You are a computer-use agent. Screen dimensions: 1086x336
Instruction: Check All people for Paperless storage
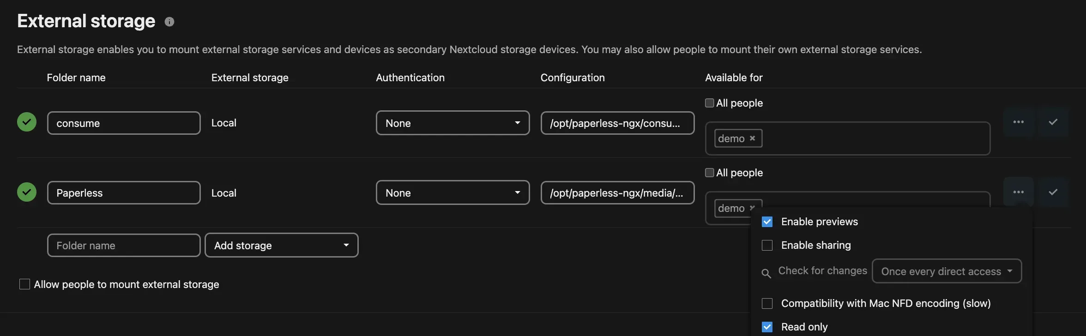(710, 173)
